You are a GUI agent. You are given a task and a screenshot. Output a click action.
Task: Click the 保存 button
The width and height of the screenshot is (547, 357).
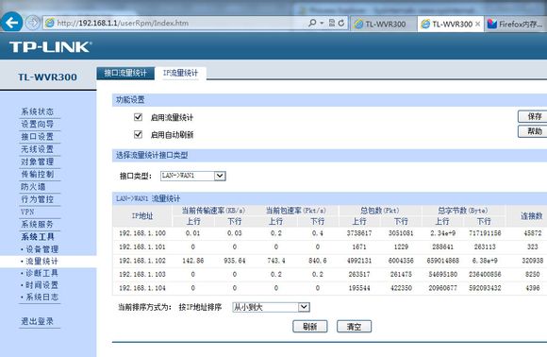click(x=534, y=116)
